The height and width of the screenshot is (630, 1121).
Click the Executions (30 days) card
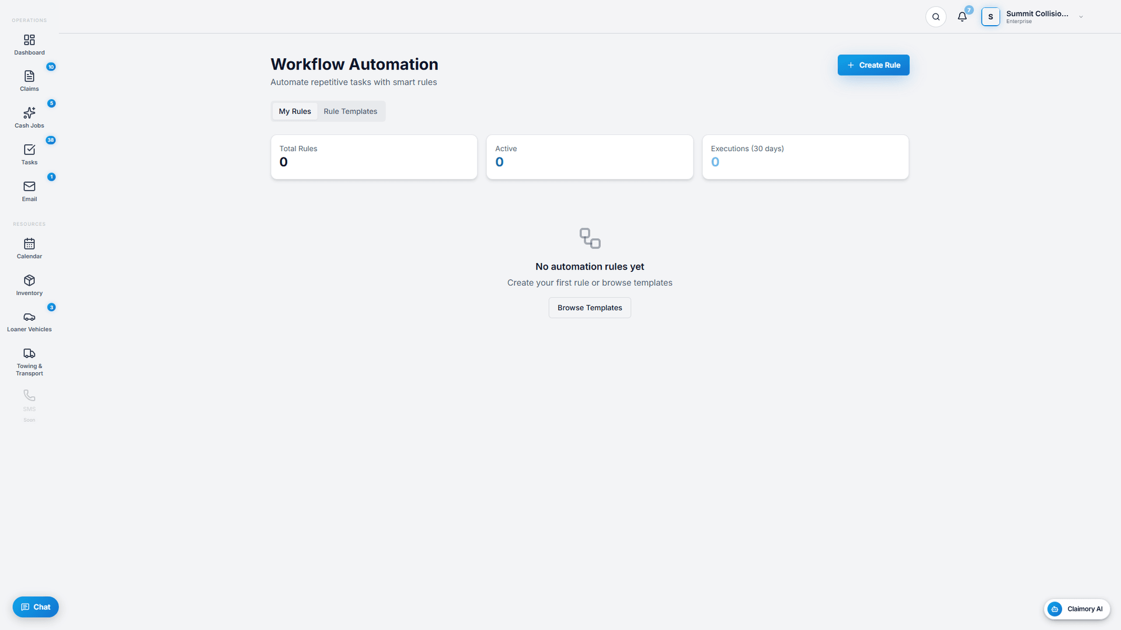806,157
